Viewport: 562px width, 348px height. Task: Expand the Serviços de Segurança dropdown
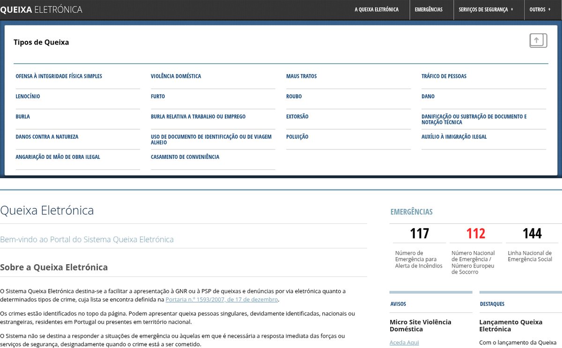pyautogui.click(x=486, y=9)
